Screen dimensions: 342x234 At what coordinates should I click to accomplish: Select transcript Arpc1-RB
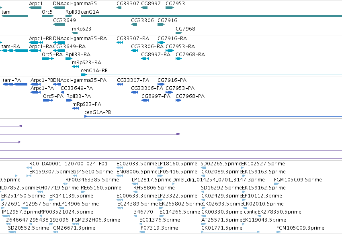click(40, 39)
